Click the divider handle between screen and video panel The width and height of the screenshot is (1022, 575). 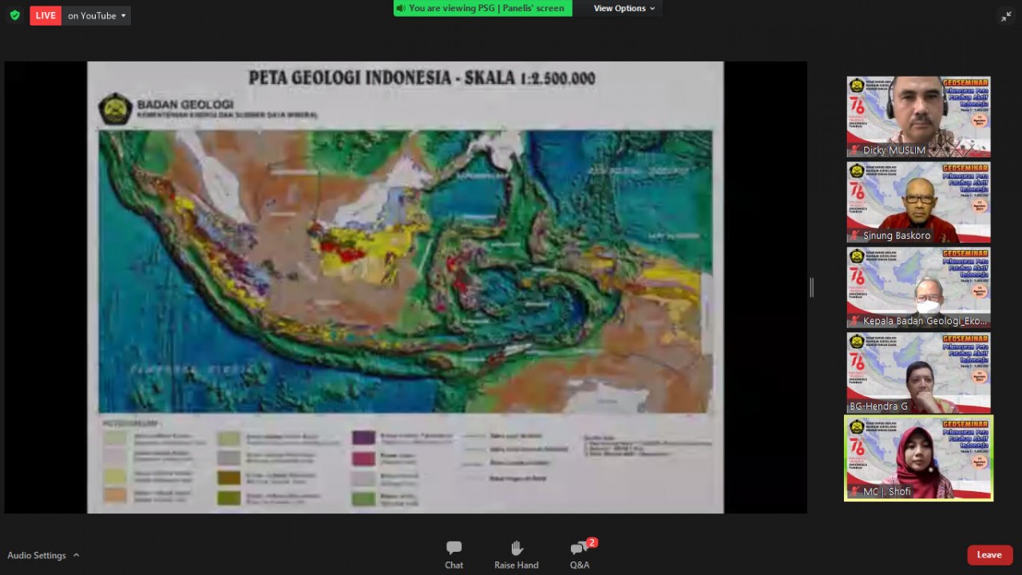pos(811,287)
